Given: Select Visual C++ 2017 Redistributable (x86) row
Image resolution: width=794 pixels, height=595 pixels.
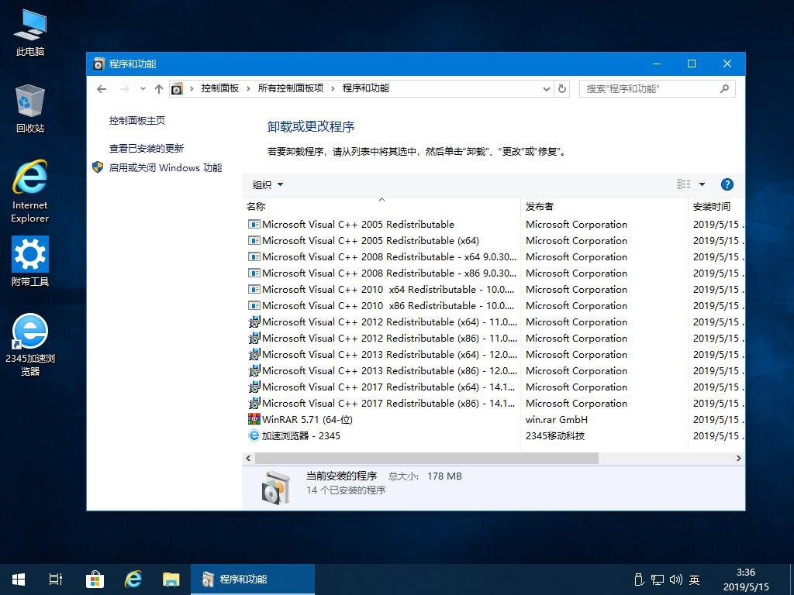Looking at the screenshot, I should (493, 403).
